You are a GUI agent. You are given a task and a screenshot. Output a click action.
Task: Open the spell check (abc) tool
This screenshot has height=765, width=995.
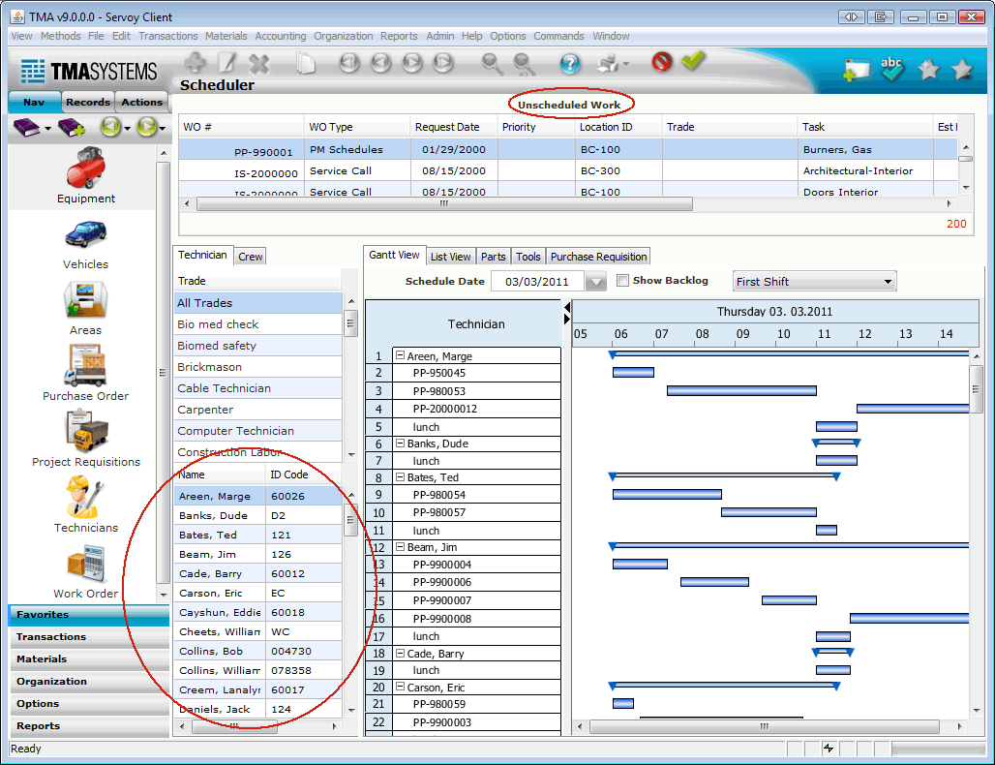click(890, 68)
